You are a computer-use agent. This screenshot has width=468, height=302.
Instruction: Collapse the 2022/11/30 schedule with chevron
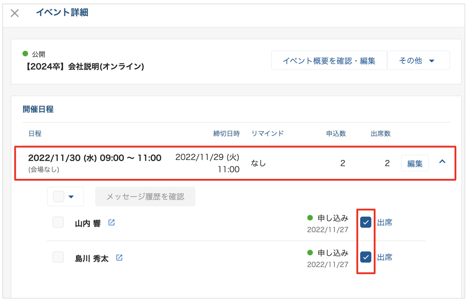click(x=442, y=162)
